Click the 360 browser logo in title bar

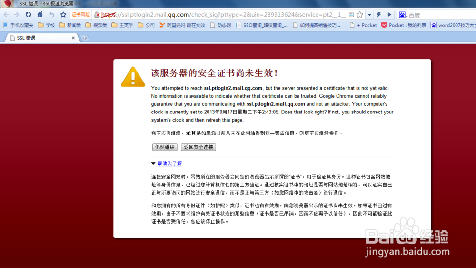coord(8,4)
